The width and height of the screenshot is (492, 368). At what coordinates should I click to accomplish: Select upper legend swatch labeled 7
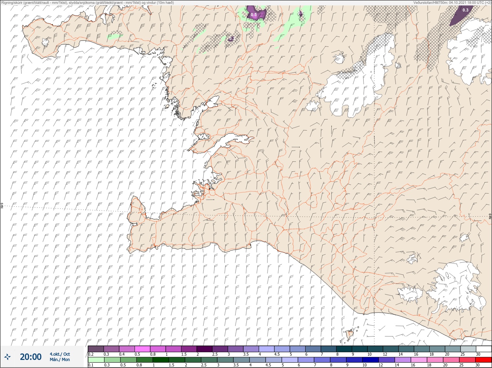pyautogui.click(x=329, y=349)
